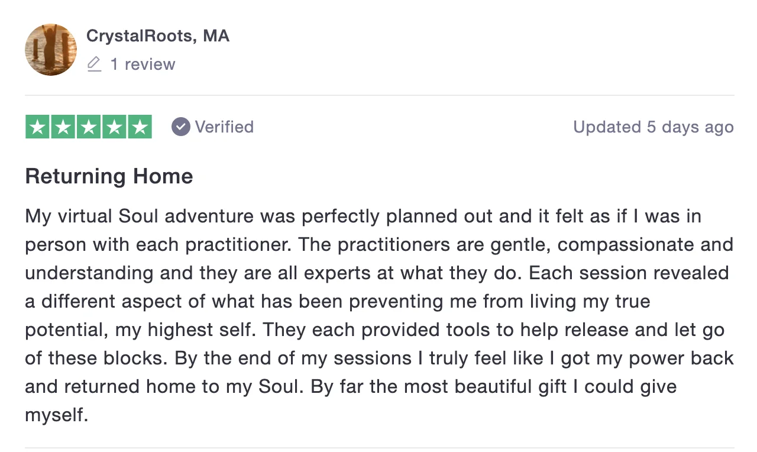Open the CrystalRoots, MA reviewer profile
The height and width of the screenshot is (452, 757).
tap(157, 35)
